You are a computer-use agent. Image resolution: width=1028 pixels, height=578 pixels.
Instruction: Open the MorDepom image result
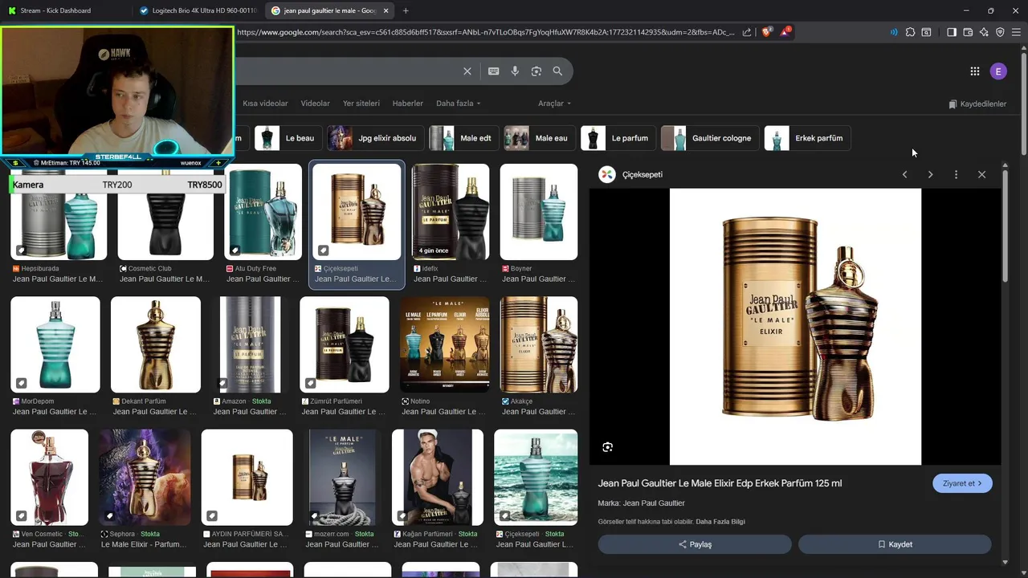coord(55,344)
